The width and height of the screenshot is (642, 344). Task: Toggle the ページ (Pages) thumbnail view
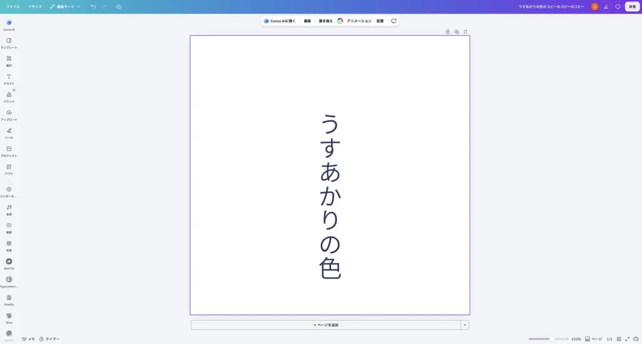(x=593, y=339)
